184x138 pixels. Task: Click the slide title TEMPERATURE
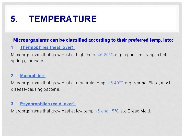tap(63, 19)
